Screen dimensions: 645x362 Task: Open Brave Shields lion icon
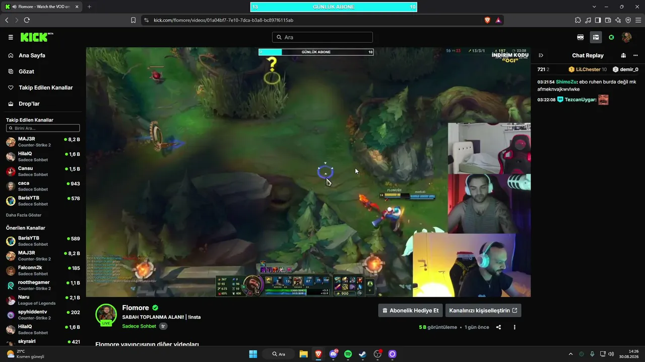click(487, 20)
